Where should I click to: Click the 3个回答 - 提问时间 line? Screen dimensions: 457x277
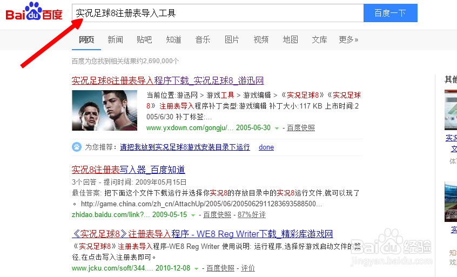point(129,182)
